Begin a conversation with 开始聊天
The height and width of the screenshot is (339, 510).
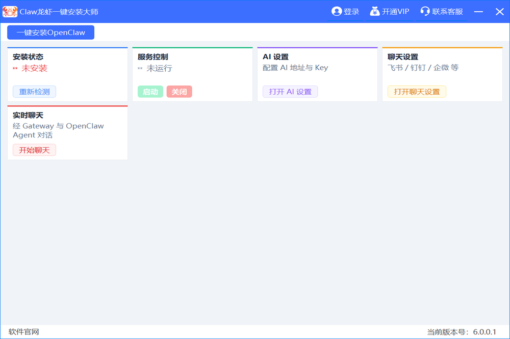click(34, 150)
